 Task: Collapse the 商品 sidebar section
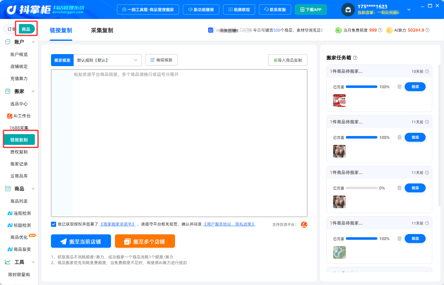point(33,189)
